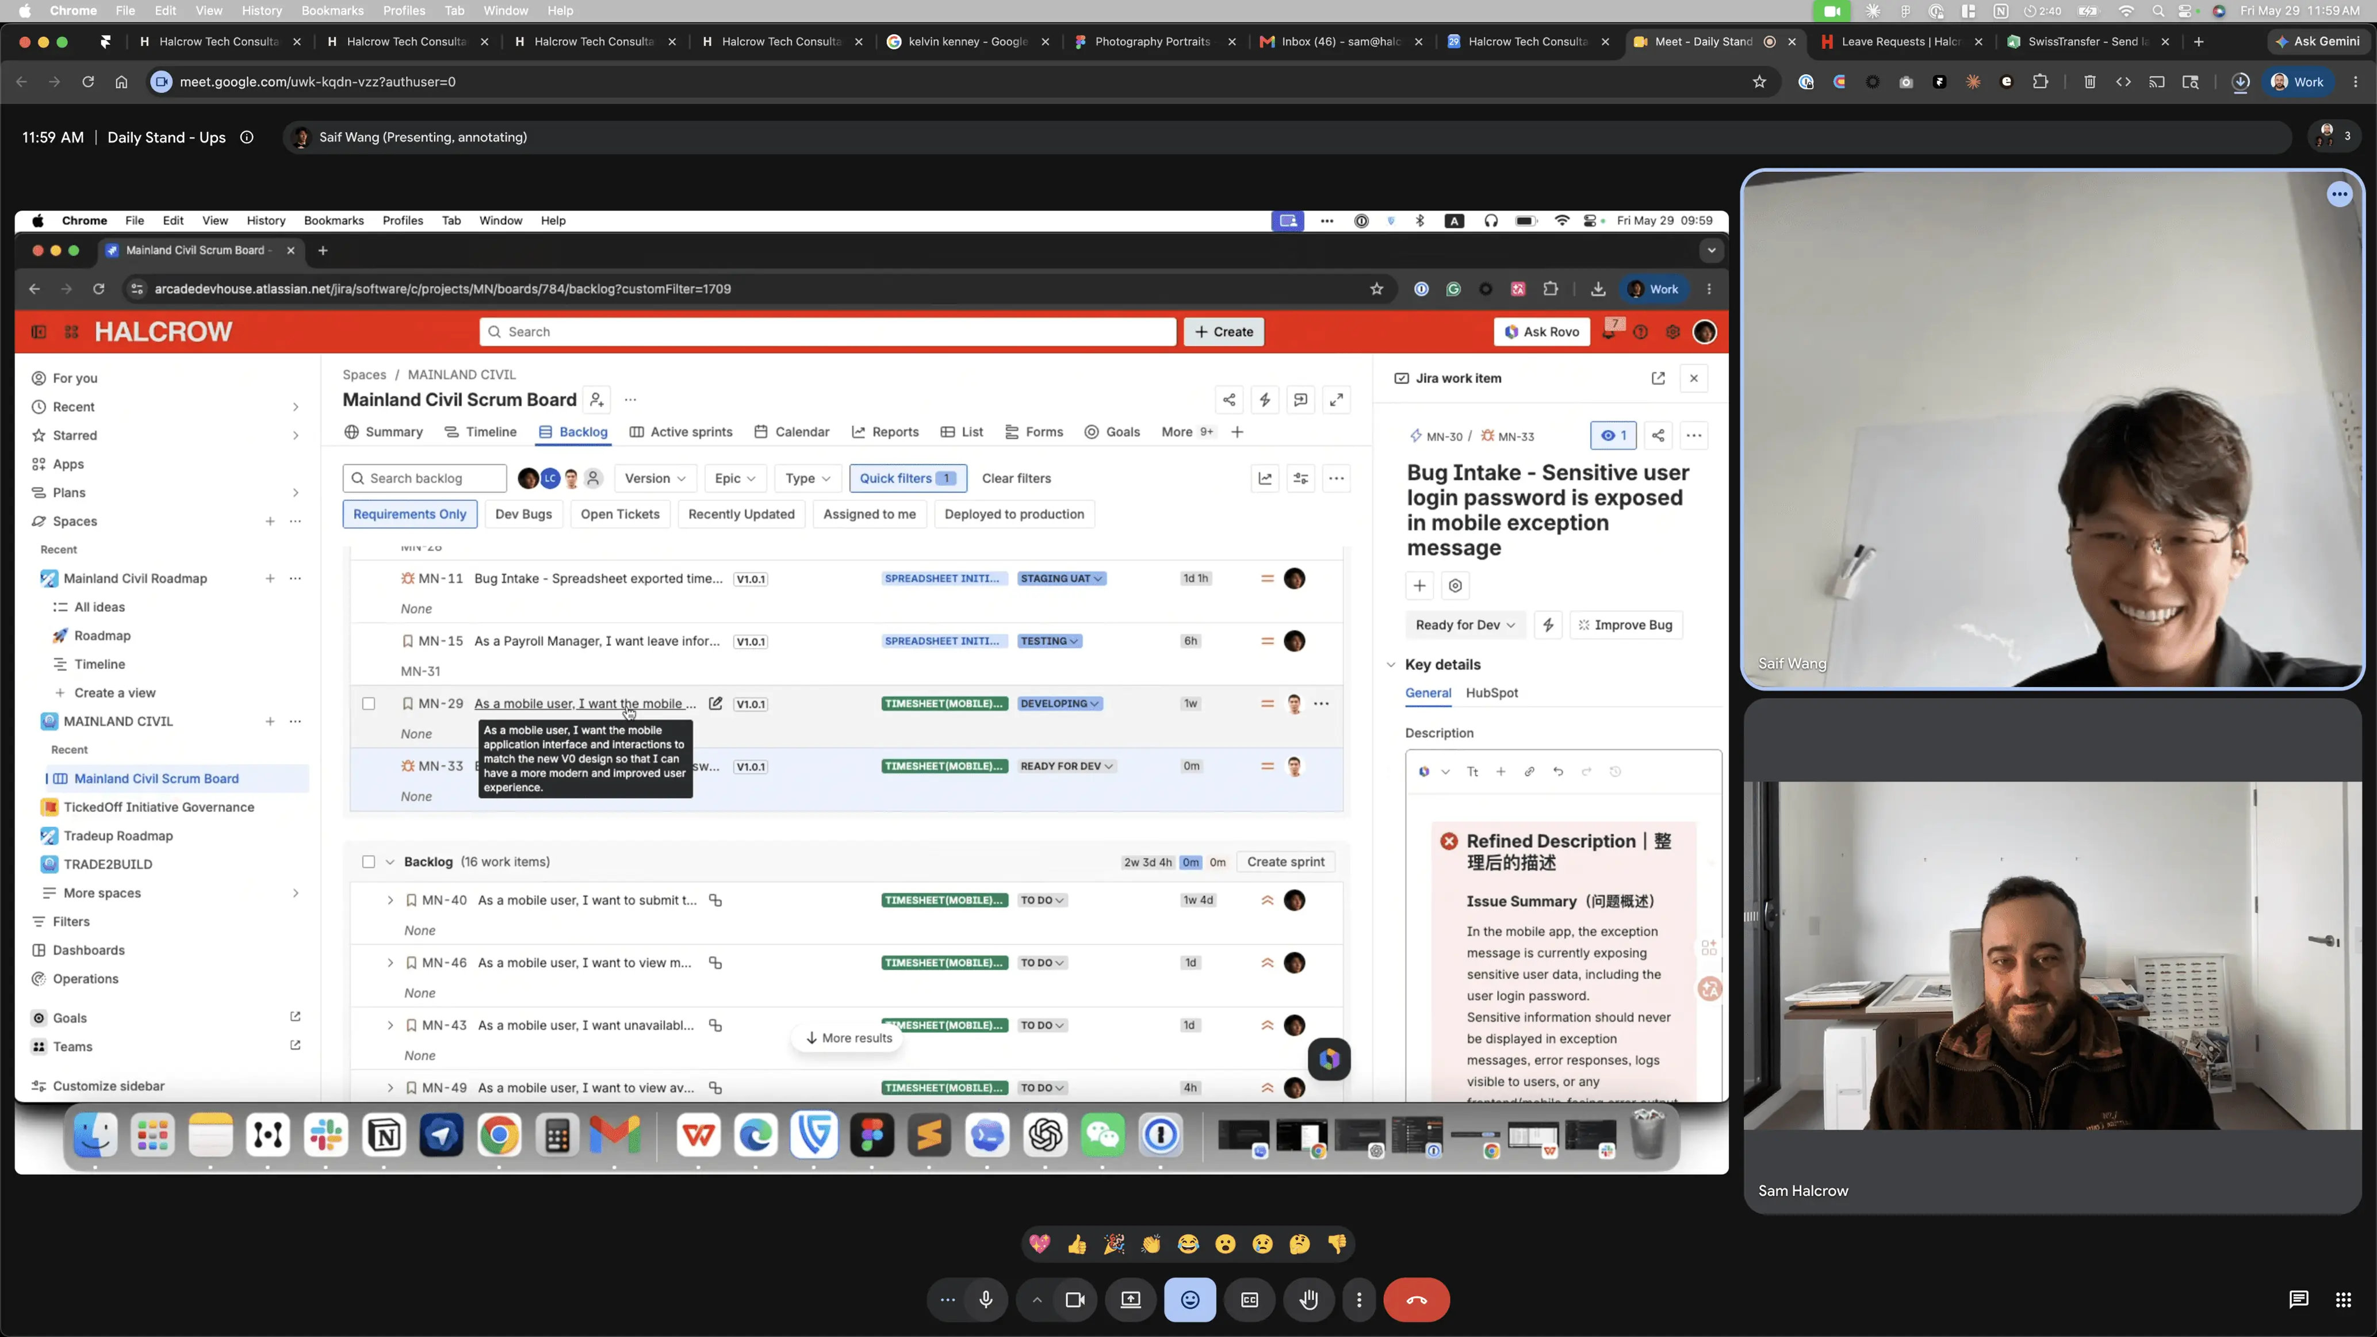Open the Type filter dropdown
Screen dimensions: 2377x1337
point(808,478)
